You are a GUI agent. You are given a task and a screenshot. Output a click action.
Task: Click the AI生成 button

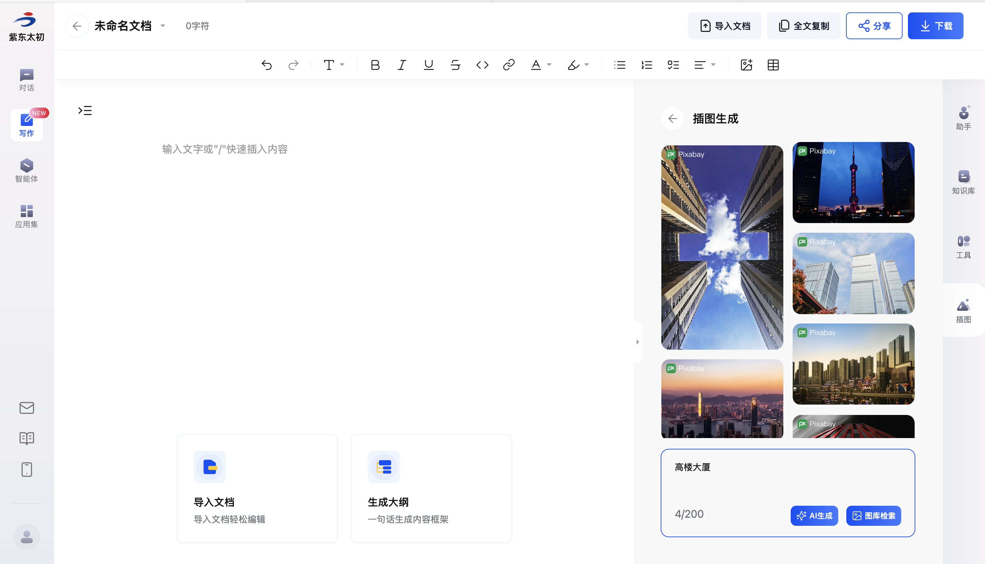814,515
